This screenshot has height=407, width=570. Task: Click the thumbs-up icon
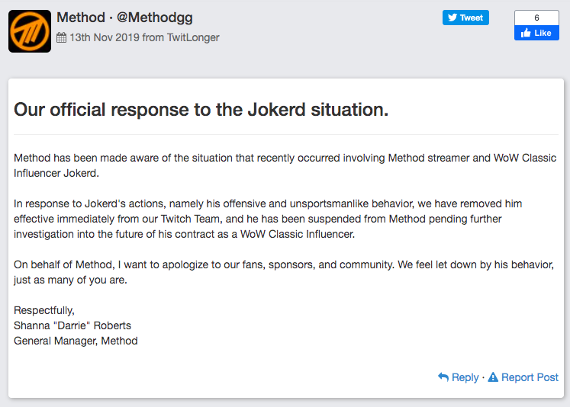526,33
